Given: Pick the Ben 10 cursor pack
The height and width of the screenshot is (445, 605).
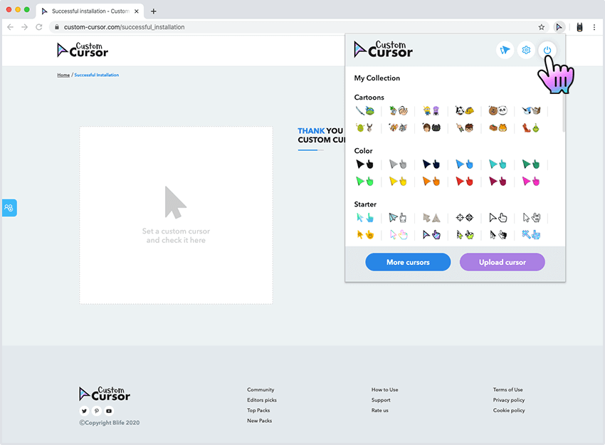Looking at the screenshot, I should coord(465,127).
